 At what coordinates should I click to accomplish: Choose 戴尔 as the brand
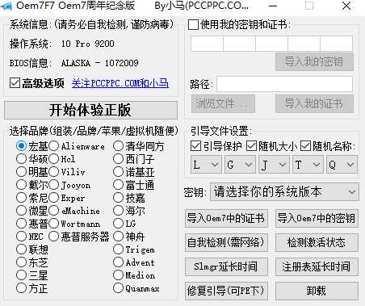[21, 185]
